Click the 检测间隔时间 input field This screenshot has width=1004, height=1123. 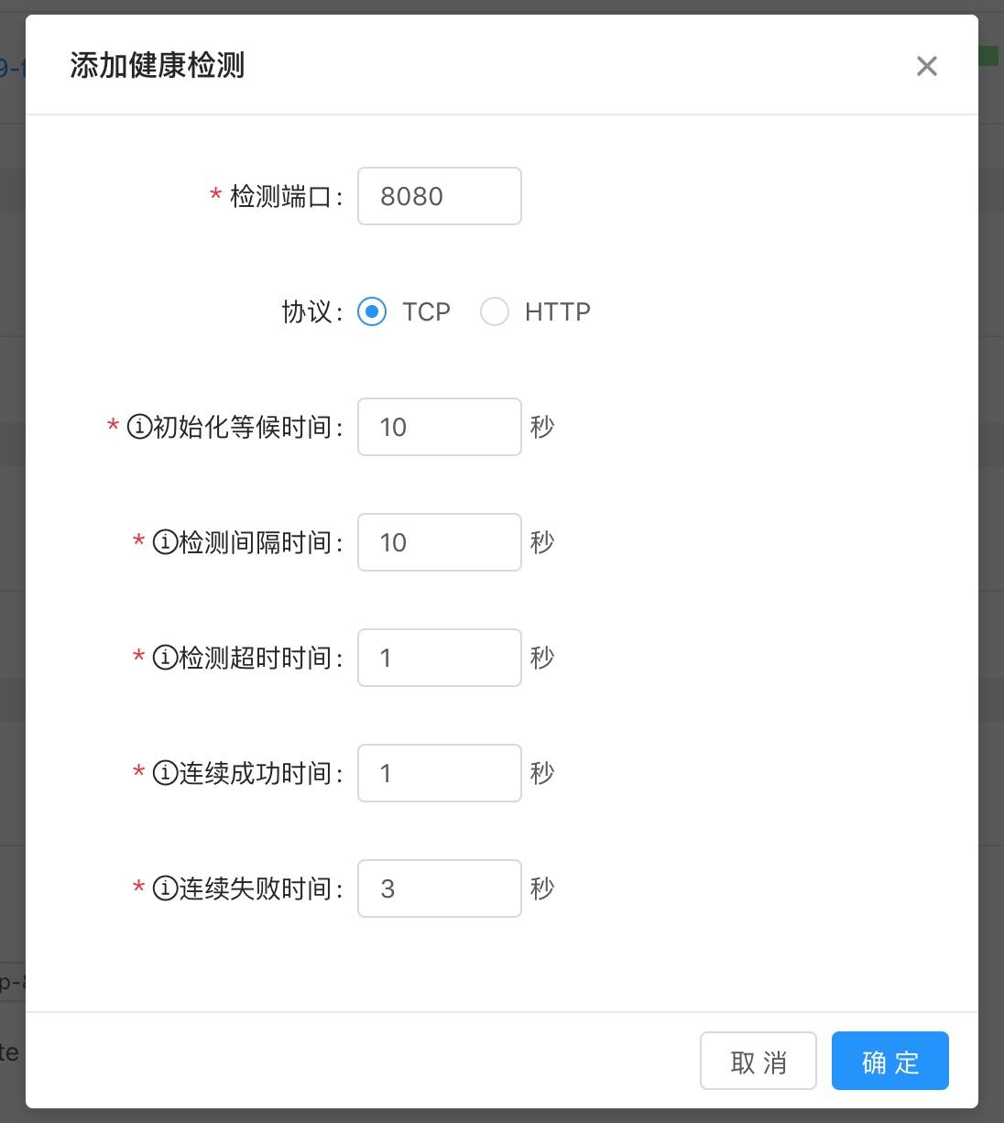click(x=439, y=542)
